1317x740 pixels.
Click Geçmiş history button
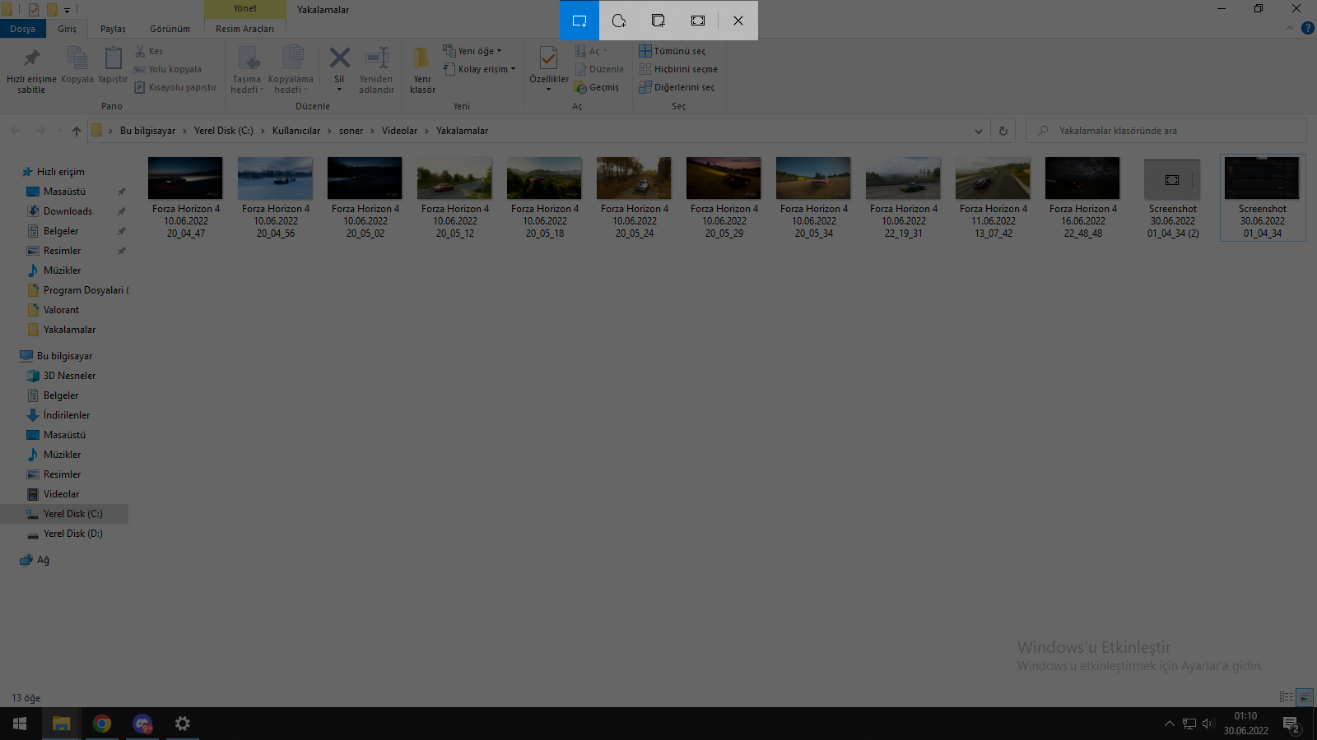click(597, 87)
